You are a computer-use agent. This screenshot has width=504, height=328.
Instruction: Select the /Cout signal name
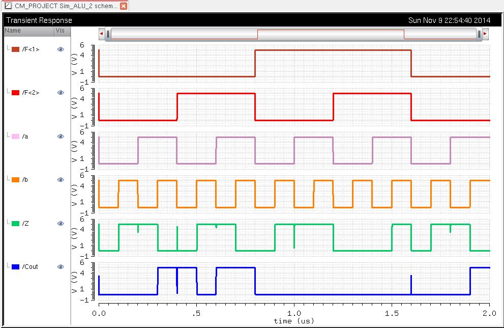(x=30, y=267)
